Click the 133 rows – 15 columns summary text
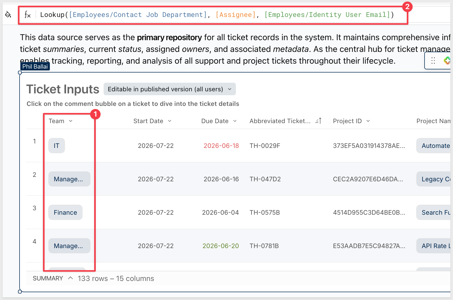The width and height of the screenshot is (453, 300). 116,278
